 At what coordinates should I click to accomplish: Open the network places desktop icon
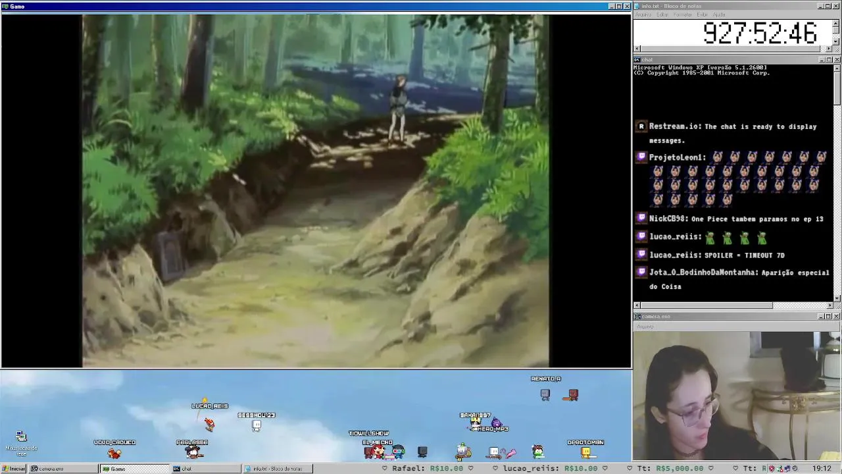click(21, 444)
